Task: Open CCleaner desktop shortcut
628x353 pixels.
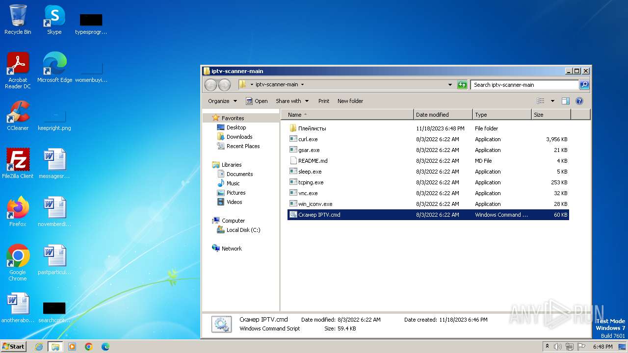Action: click(18, 116)
